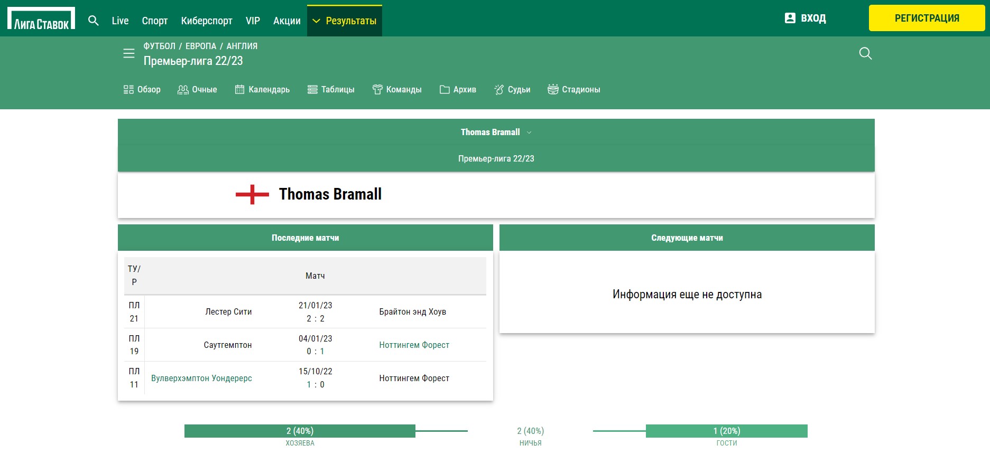Open the search magnifier in top navigation

pos(94,21)
